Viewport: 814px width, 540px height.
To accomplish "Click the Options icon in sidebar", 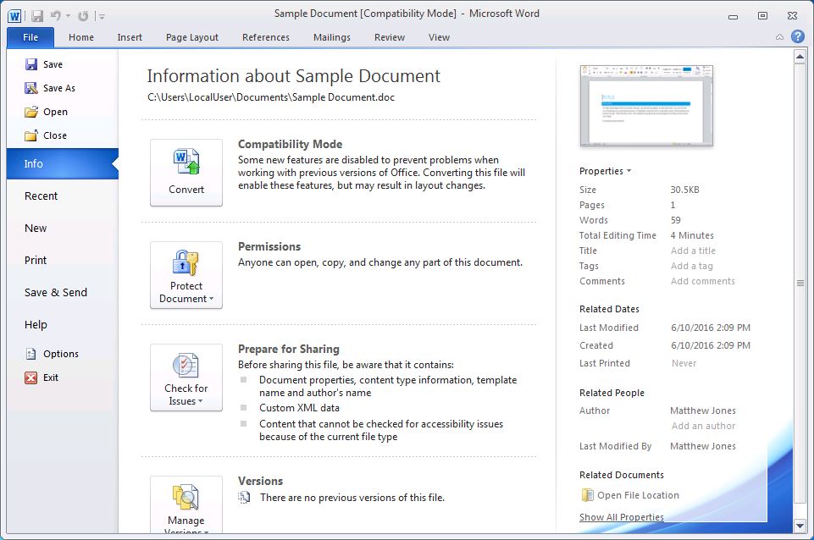I will tap(31, 354).
